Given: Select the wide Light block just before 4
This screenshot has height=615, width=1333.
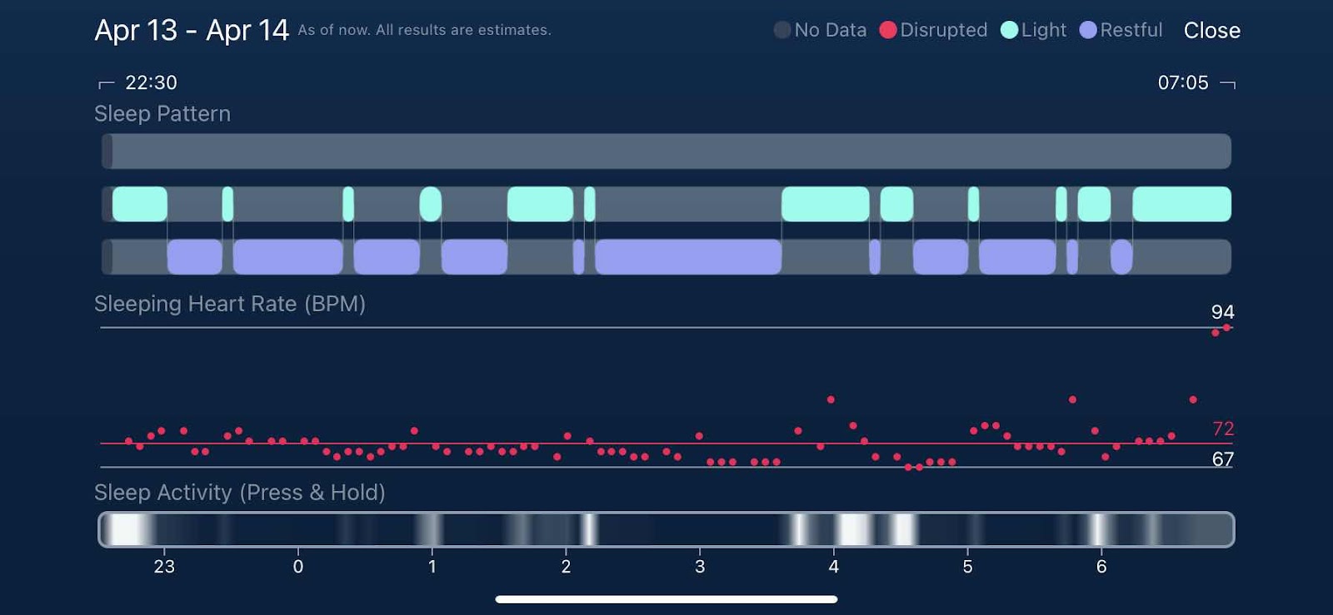Looking at the screenshot, I should click(x=825, y=204).
